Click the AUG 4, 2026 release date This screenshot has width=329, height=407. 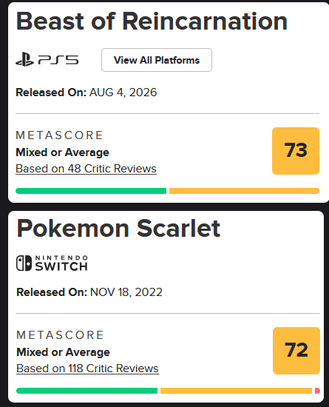pyautogui.click(x=123, y=92)
